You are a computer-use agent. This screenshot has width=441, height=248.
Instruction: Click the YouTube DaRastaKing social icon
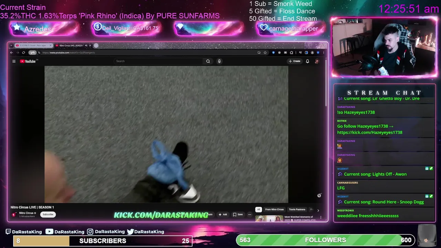49,232
